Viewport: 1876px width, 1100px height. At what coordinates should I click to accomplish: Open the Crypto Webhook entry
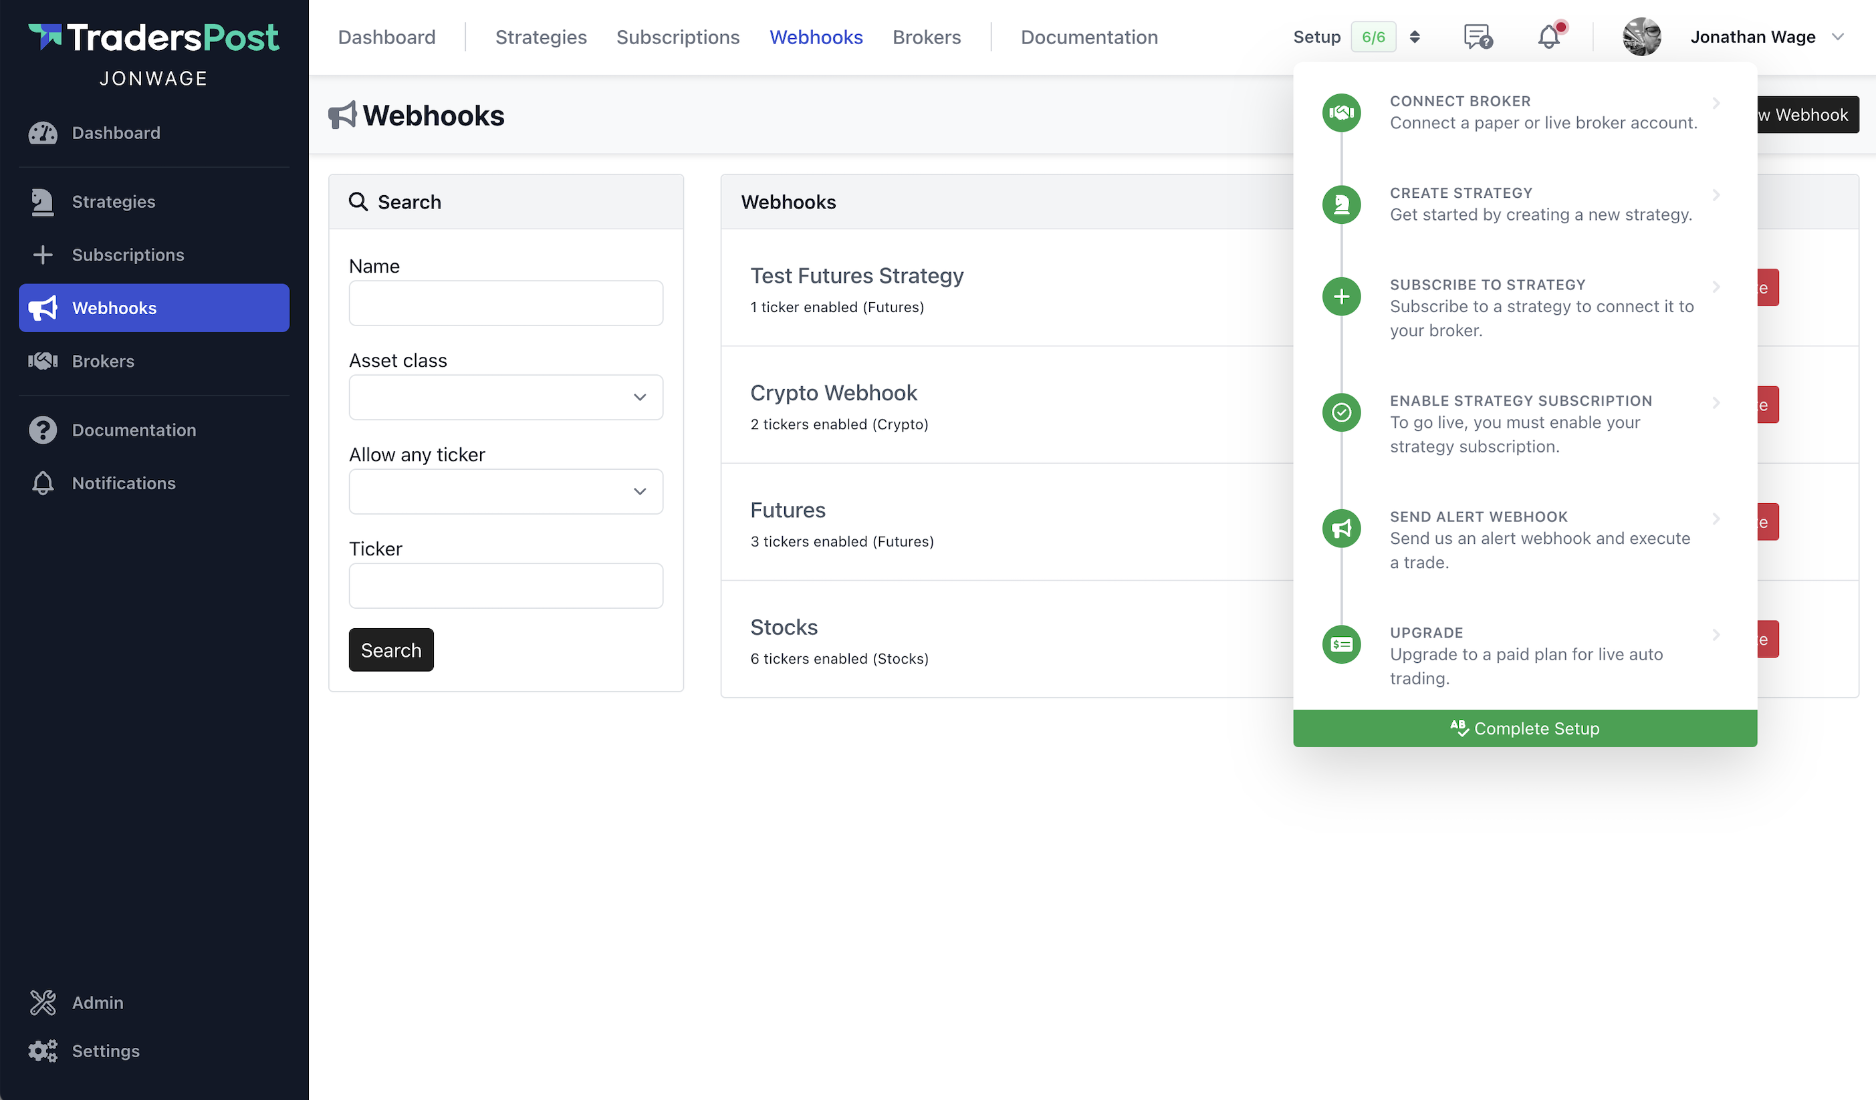[x=833, y=393]
